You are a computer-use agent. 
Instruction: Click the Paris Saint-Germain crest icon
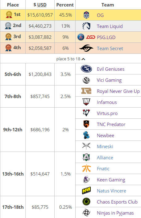81,37
